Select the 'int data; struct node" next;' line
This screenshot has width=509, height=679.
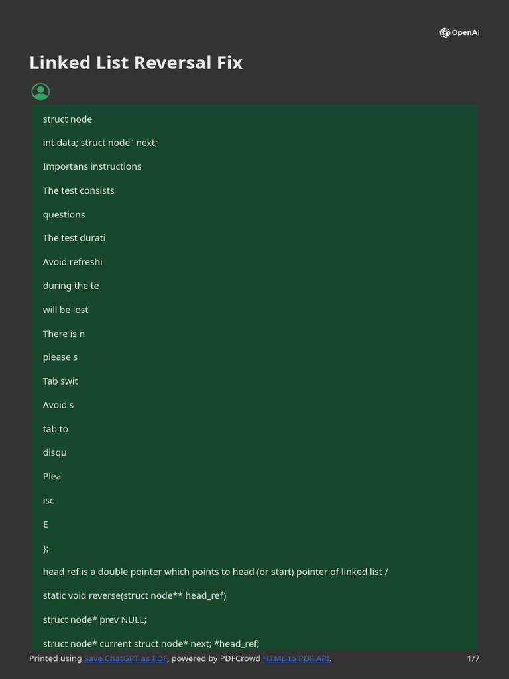click(100, 143)
